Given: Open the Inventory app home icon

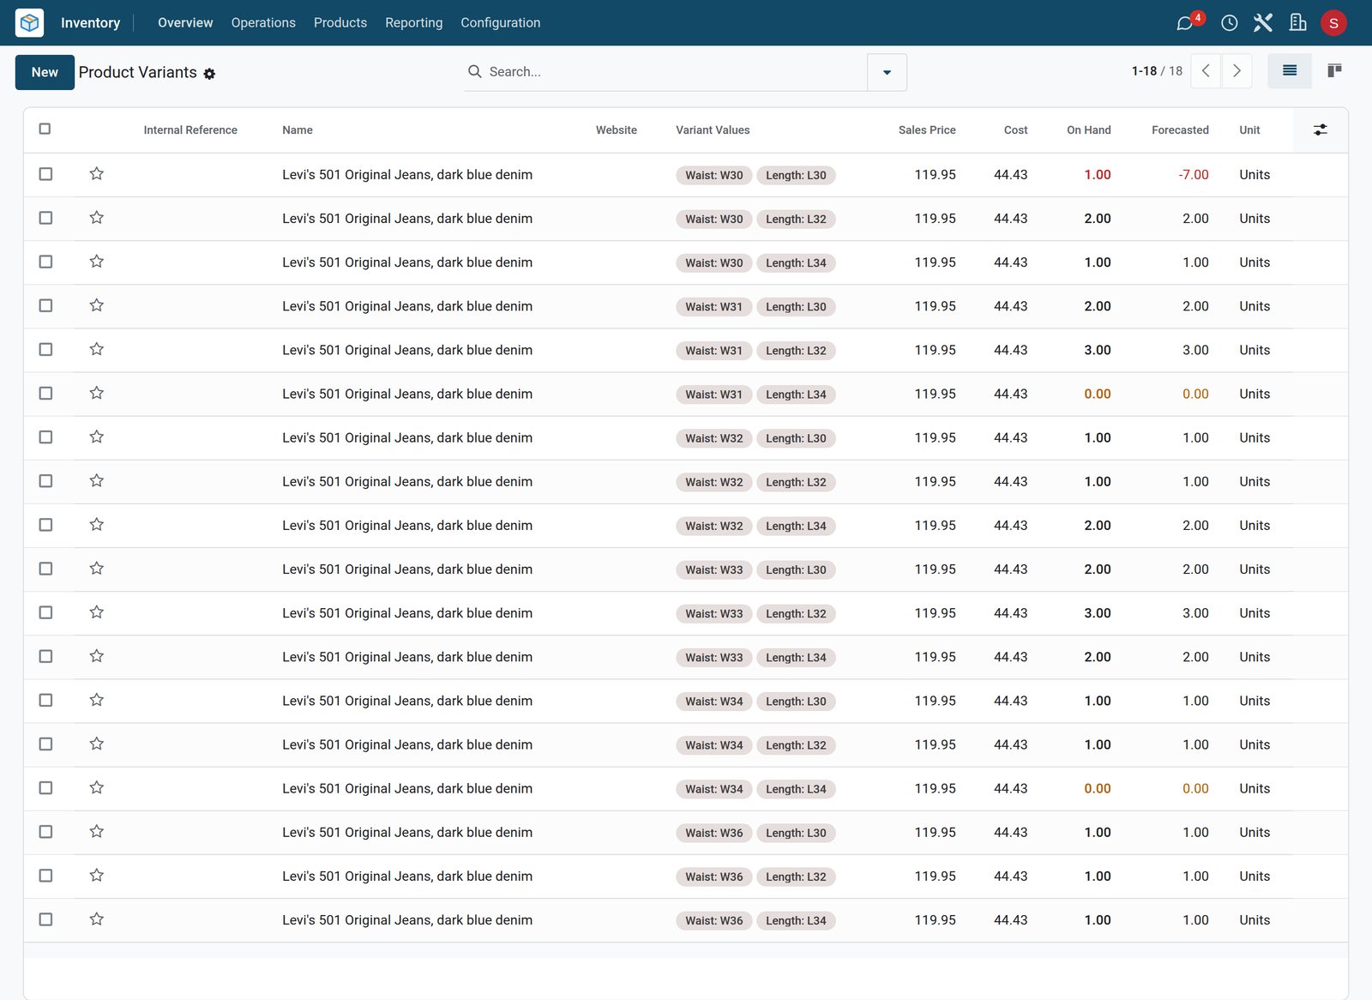Looking at the screenshot, I should (29, 22).
